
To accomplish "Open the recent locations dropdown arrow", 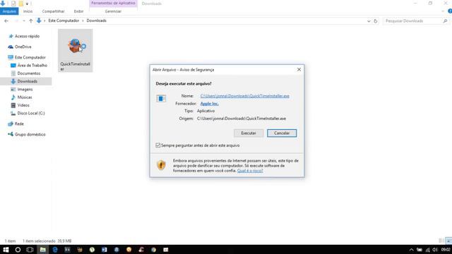I will click(x=24, y=20).
